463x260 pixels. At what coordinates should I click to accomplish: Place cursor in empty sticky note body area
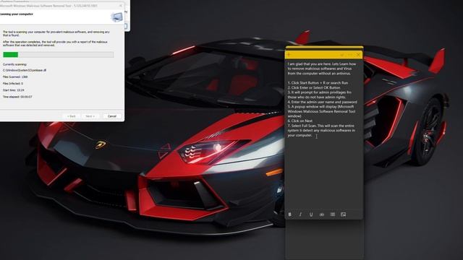pyautogui.click(x=323, y=174)
